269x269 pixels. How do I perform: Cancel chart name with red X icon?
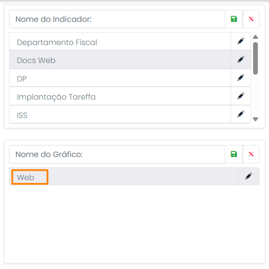251,154
